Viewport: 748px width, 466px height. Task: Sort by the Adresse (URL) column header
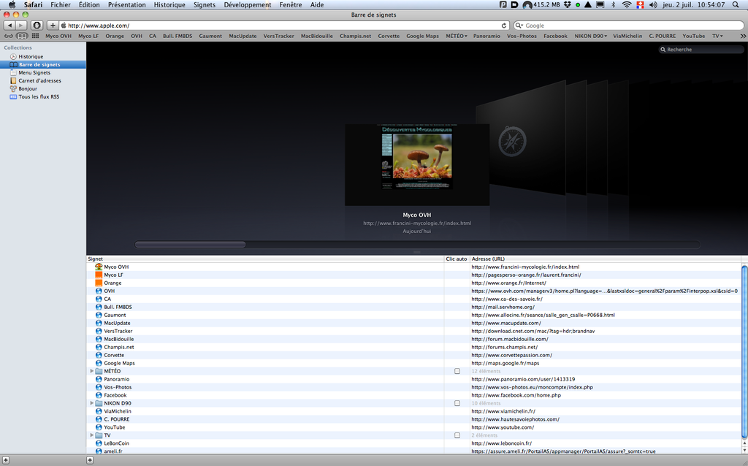point(606,259)
